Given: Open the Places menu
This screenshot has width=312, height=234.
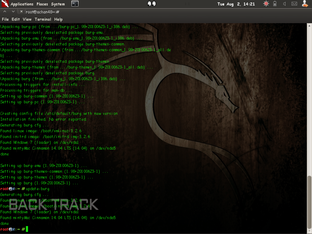Looking at the screenshot, I should 42,4.
